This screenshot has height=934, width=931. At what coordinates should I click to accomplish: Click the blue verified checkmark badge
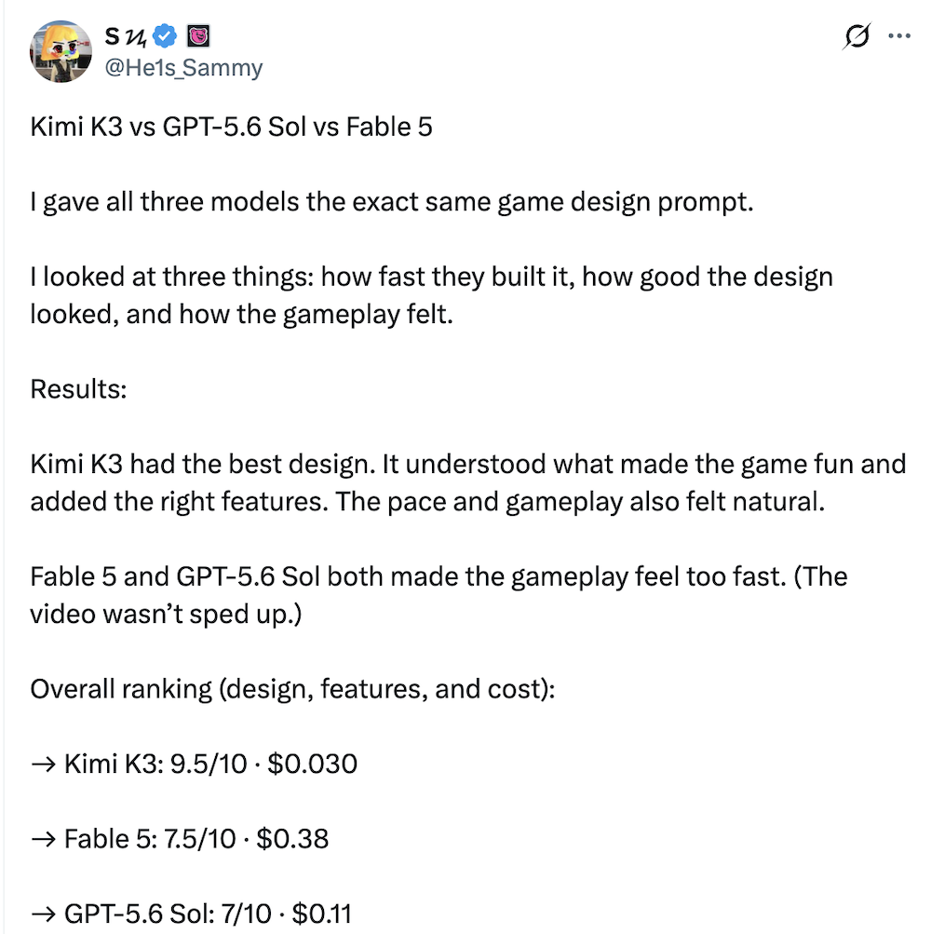point(165,36)
